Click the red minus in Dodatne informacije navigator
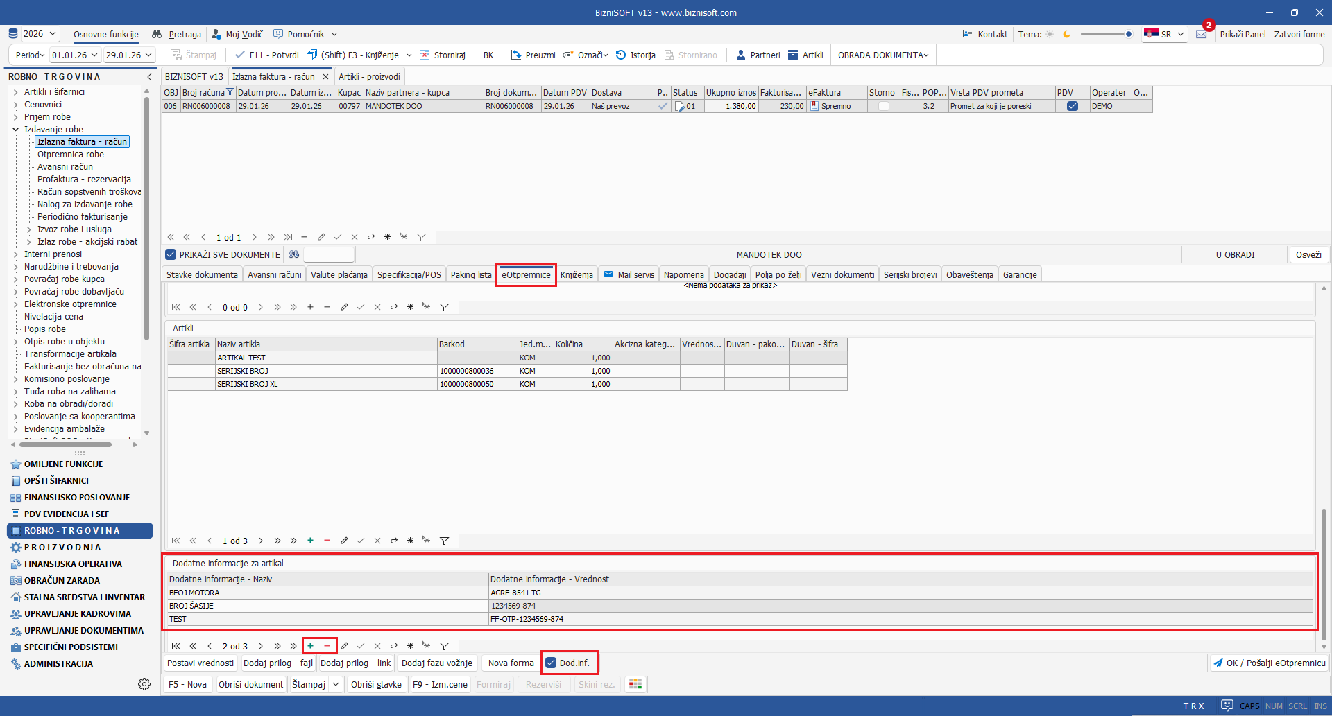Screen dimensions: 1332x716 327,646
